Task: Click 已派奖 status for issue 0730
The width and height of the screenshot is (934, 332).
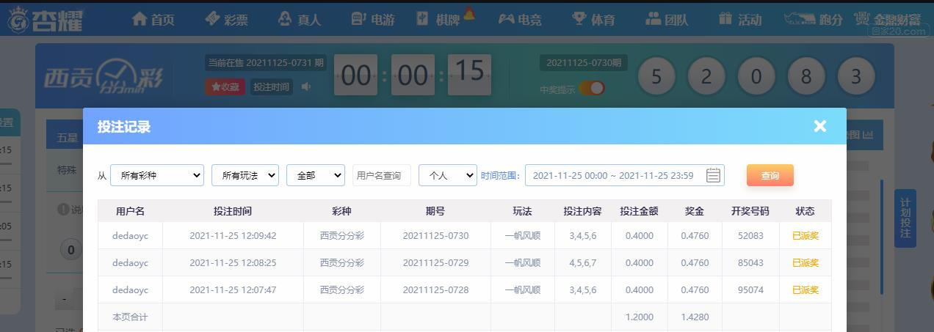Action: point(806,236)
